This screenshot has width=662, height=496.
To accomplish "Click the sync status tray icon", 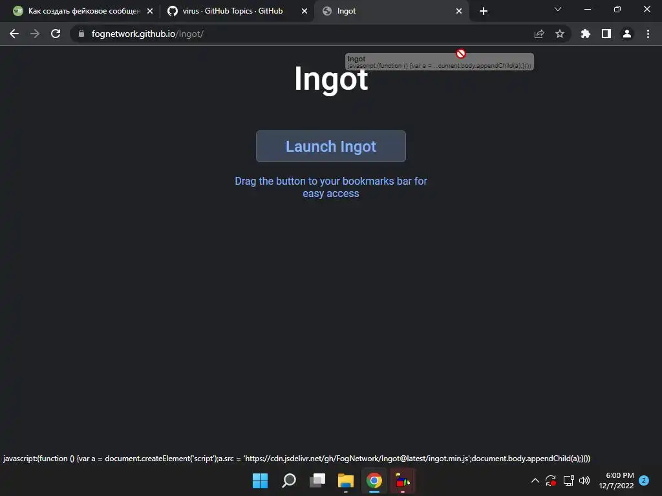I will [x=551, y=480].
